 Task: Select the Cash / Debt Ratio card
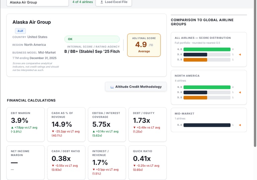[x=66, y=163]
